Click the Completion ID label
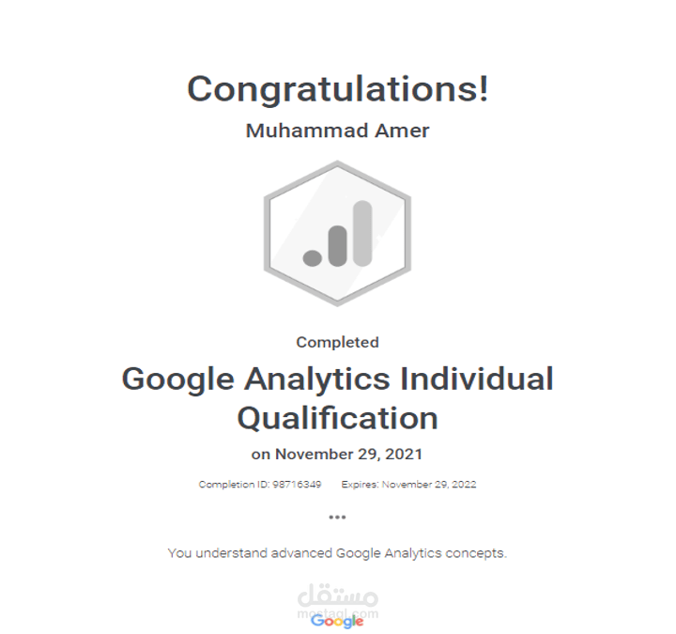 [x=233, y=485]
